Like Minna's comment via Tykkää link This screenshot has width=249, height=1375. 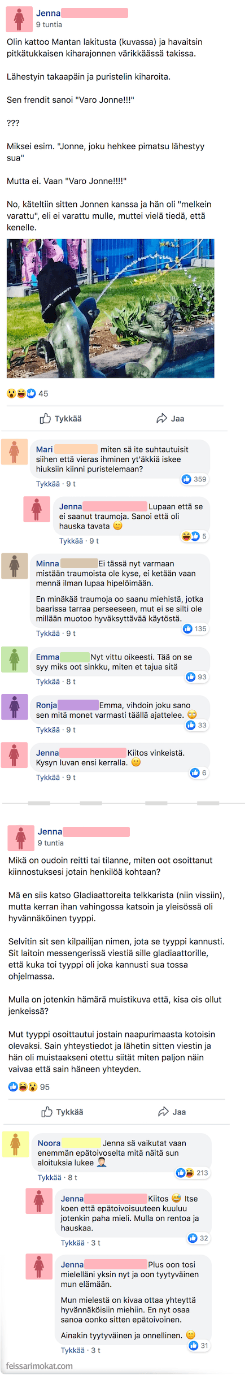(48, 634)
